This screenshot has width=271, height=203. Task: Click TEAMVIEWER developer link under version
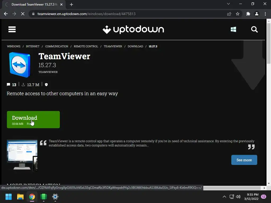click(48, 72)
